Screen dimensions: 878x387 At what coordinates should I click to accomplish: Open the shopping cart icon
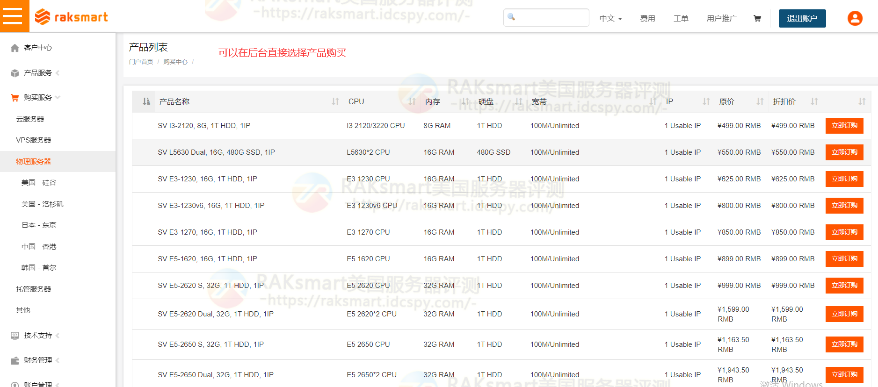757,19
